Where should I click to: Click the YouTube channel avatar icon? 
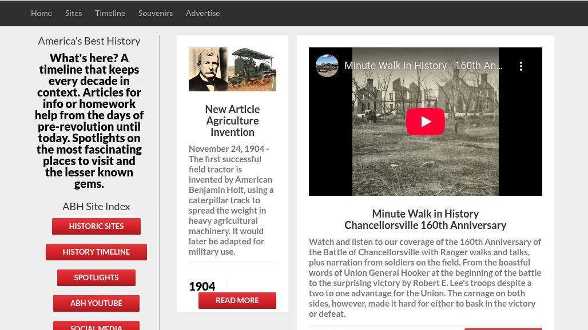pyautogui.click(x=327, y=66)
